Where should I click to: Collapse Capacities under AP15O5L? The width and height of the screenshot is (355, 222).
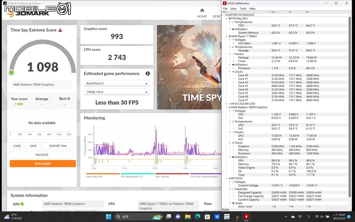tap(230, 189)
